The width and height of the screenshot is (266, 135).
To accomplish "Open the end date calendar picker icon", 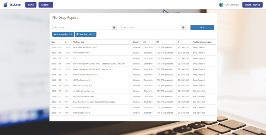I will point(183,28).
